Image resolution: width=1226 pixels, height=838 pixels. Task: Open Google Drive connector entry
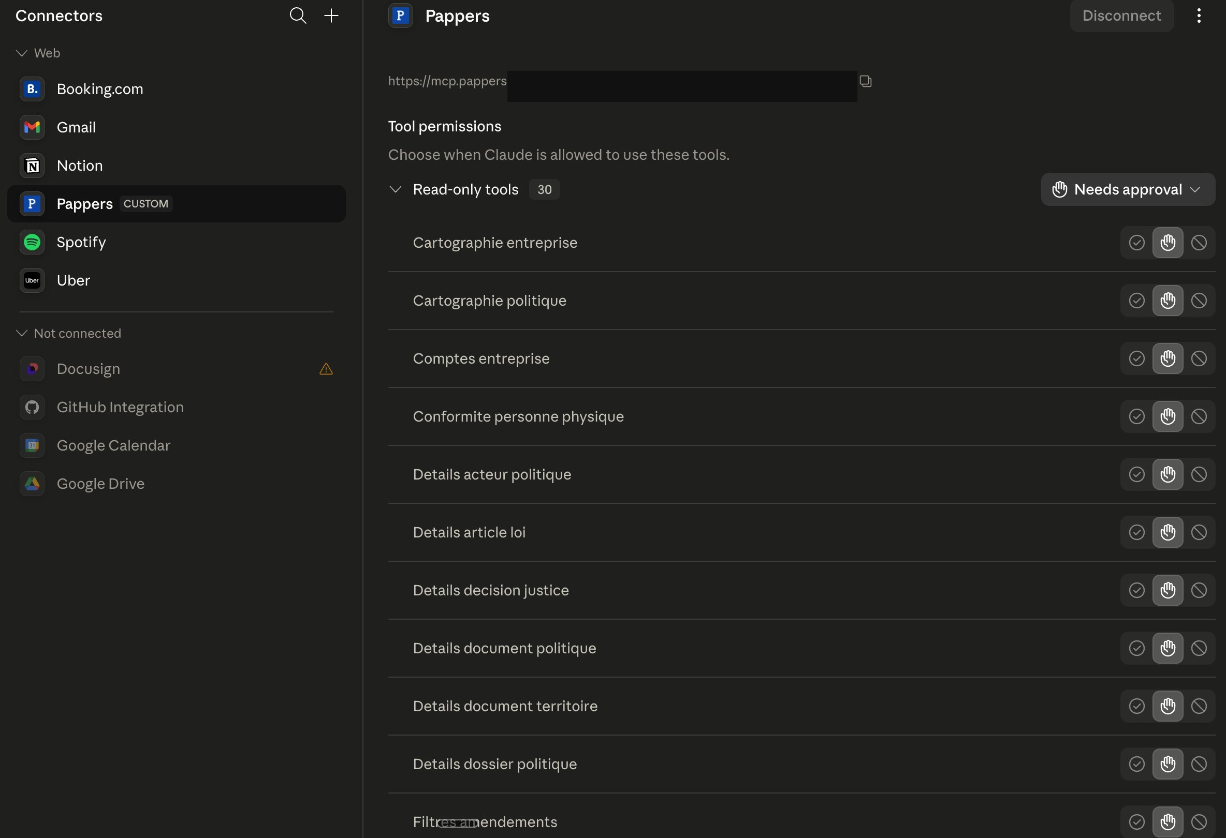(x=176, y=483)
